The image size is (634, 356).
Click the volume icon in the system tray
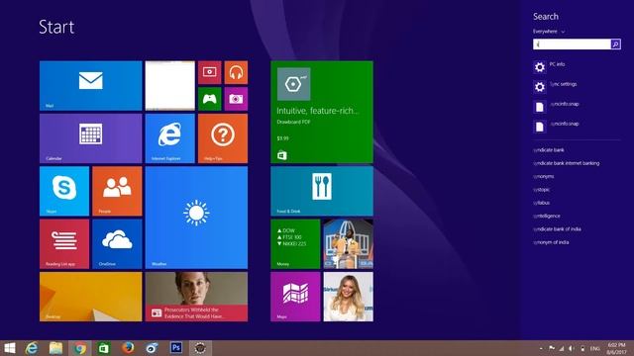click(572, 348)
